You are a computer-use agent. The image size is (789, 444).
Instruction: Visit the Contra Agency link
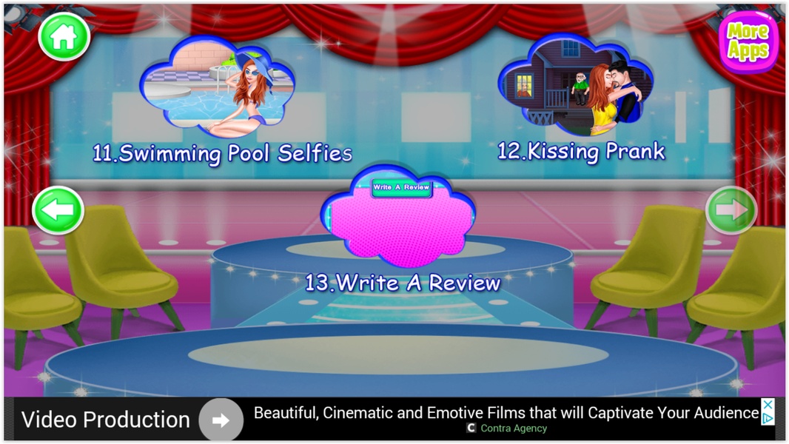514,428
